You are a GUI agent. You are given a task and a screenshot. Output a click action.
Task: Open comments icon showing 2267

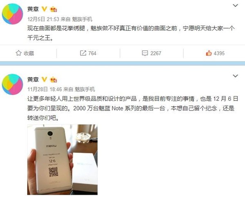pos(145,53)
